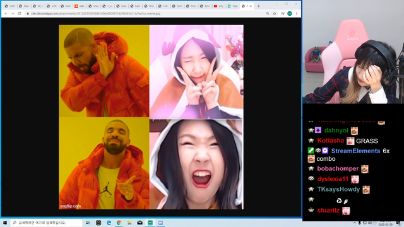This screenshot has width=404, height=227.
Task: Open the zoom magnifier icon in address bar
Action: 268,13
